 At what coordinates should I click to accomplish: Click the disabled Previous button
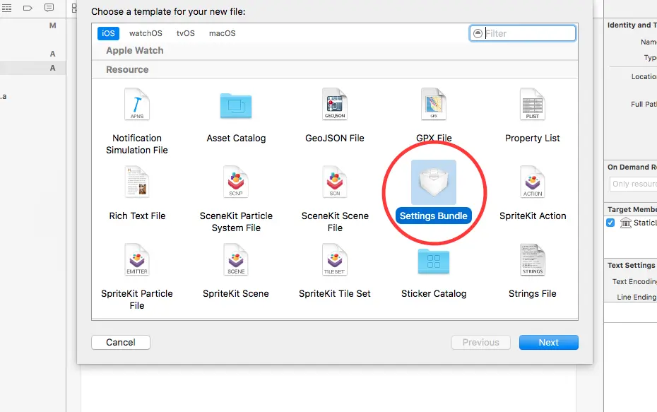[x=481, y=343]
